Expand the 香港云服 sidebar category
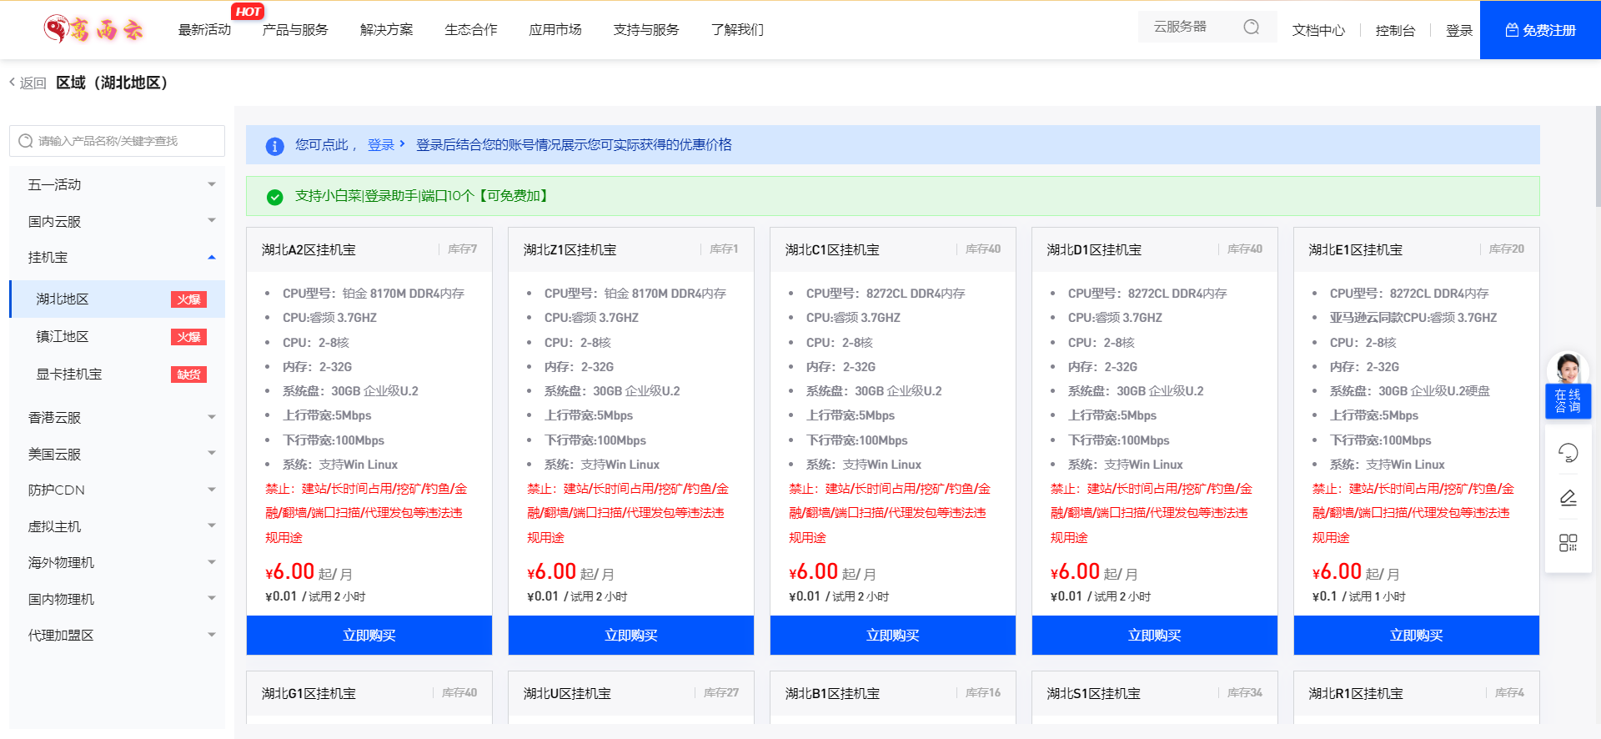This screenshot has height=739, width=1601. [x=117, y=417]
